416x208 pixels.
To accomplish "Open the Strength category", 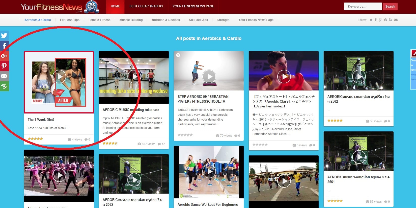I will (x=223, y=20).
